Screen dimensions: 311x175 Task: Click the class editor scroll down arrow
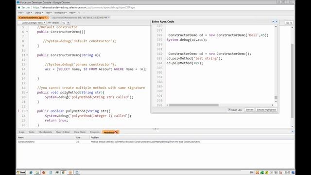click(x=292, y=126)
